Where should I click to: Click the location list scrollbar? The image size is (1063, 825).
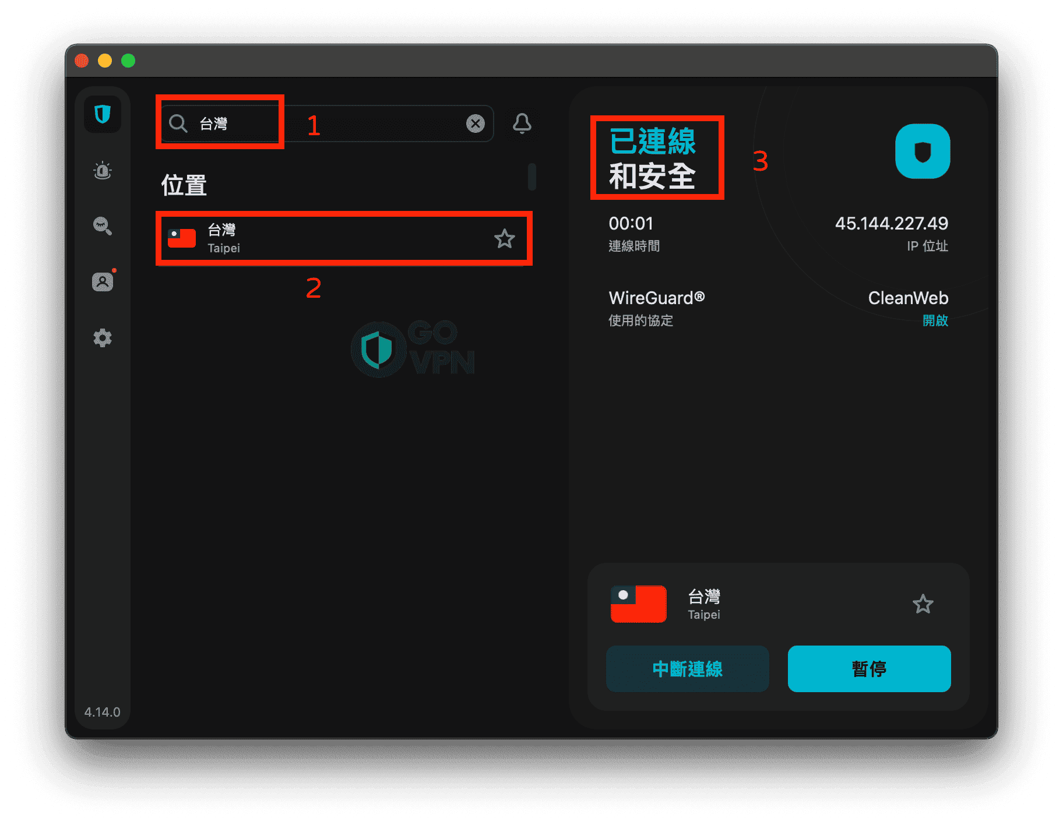pyautogui.click(x=531, y=177)
